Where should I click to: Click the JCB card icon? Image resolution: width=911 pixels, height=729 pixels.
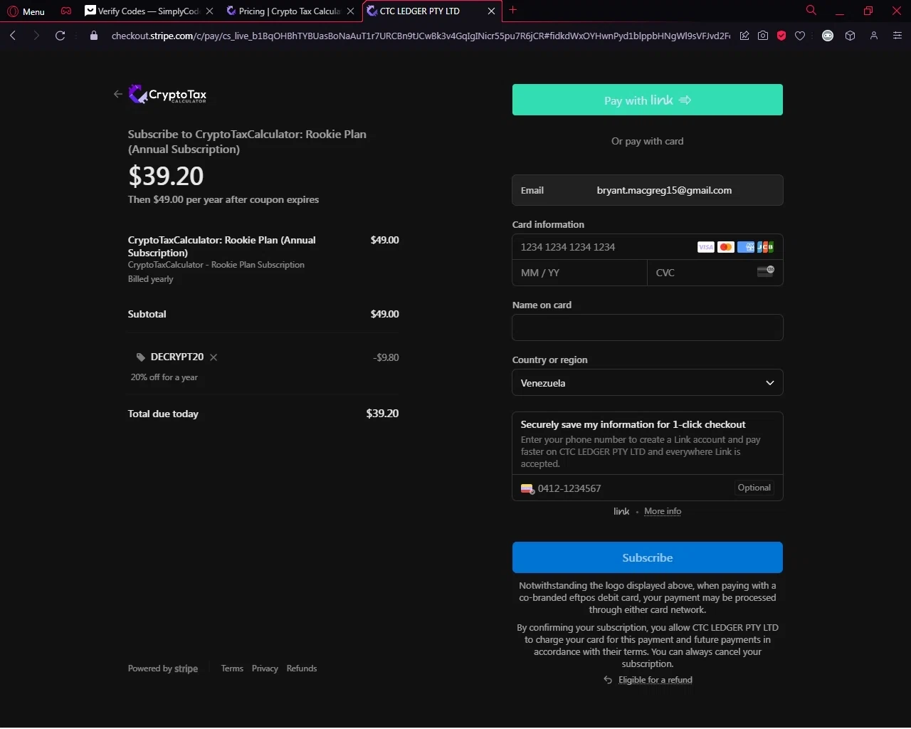[x=766, y=247]
